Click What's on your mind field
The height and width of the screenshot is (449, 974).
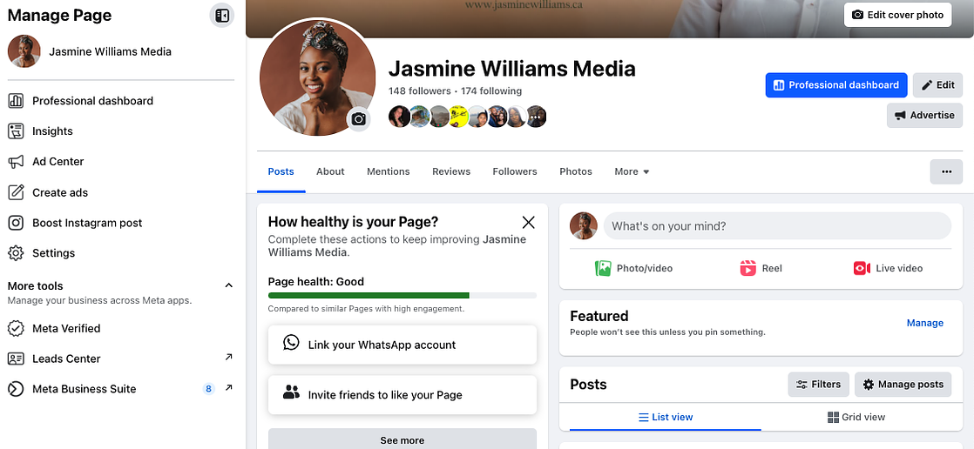click(777, 226)
